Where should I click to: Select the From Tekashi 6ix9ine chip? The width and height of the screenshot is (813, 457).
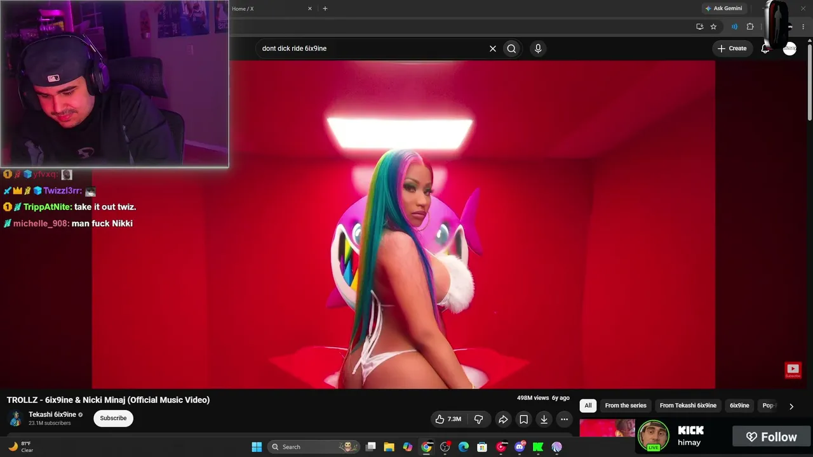coord(688,406)
